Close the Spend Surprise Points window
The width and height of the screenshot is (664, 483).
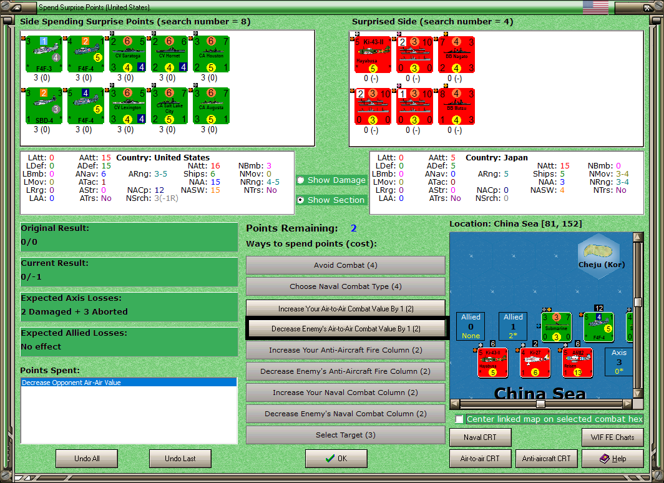click(x=648, y=7)
